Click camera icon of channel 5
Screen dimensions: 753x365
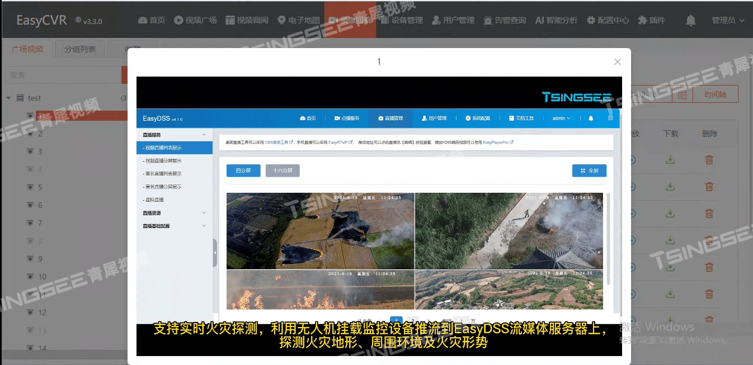30,187
